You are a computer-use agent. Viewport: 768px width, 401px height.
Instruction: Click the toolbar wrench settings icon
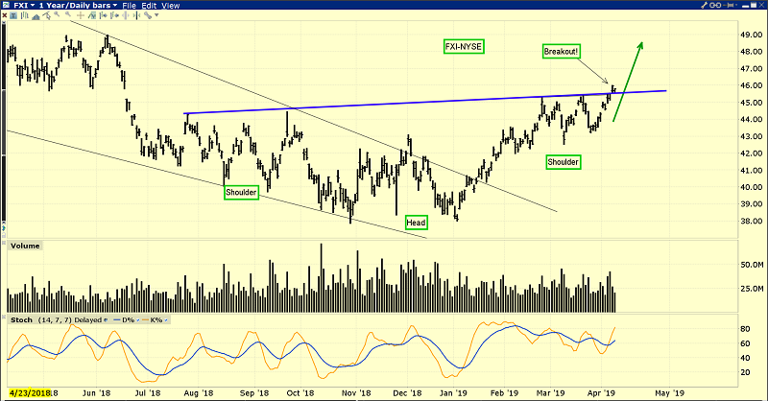pyautogui.click(x=148, y=15)
